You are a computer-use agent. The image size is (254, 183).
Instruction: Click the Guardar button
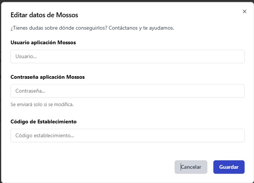(x=229, y=167)
